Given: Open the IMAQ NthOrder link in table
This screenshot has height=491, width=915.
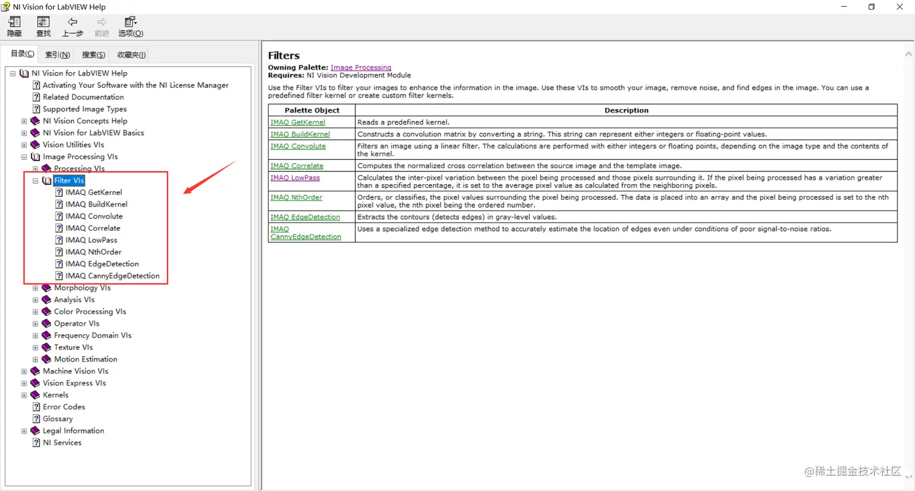Looking at the screenshot, I should click(297, 197).
